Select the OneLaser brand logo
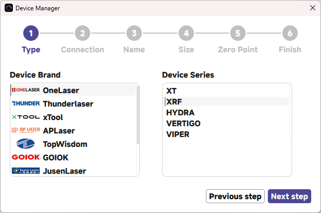 [26, 90]
